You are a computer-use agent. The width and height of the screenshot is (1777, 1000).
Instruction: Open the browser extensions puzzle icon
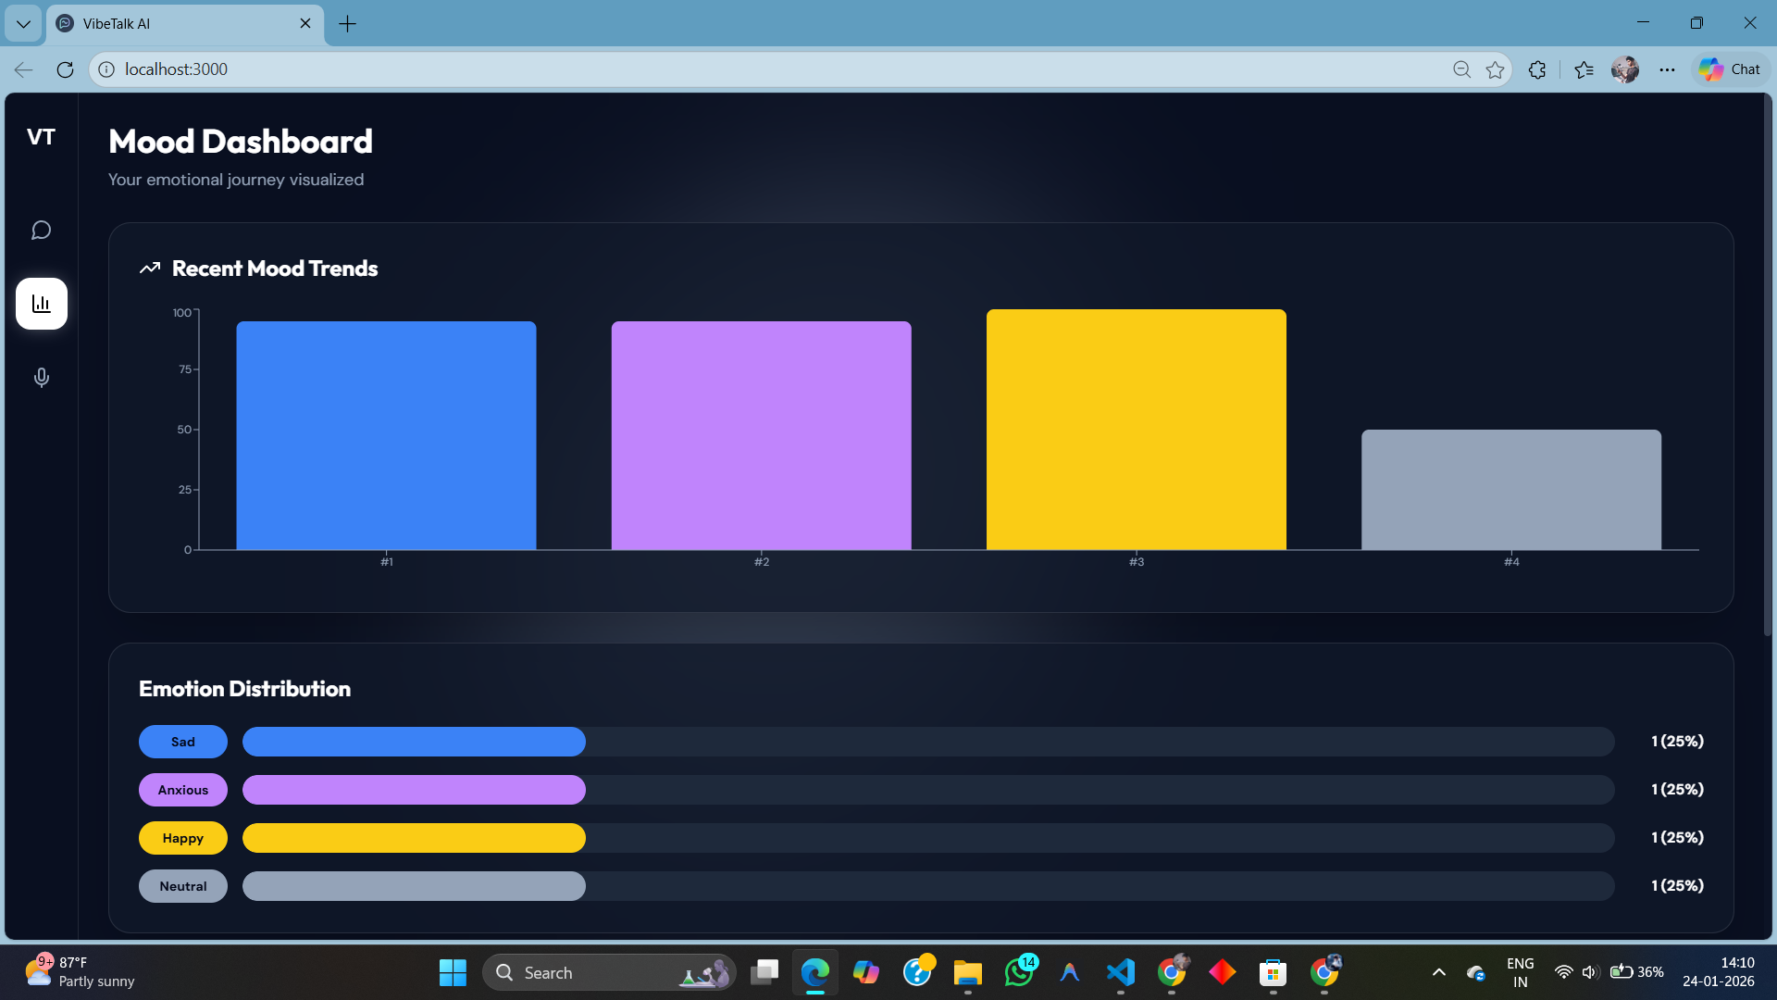click(1537, 69)
